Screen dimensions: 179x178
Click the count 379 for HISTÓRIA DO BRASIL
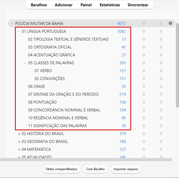(x=122, y=134)
